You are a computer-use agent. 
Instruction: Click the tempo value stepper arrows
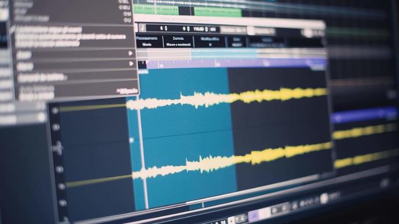click(x=207, y=29)
